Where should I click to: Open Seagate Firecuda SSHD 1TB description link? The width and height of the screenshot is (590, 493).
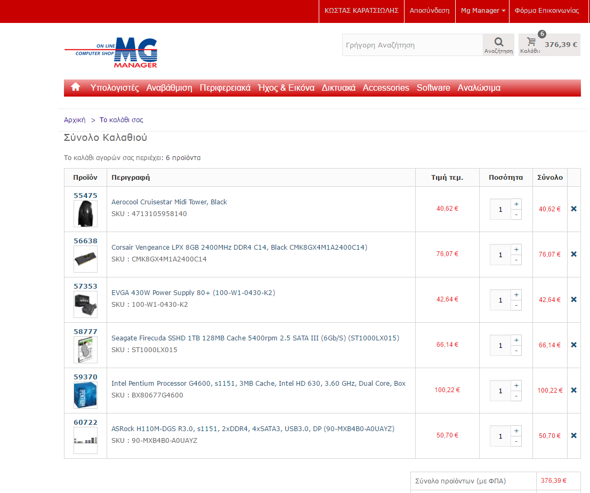255,338
